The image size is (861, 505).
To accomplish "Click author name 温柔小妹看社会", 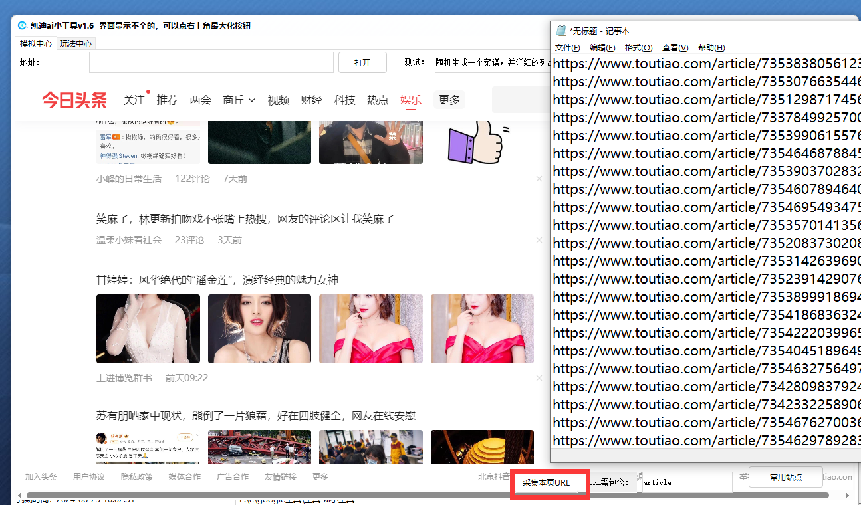I will [129, 240].
